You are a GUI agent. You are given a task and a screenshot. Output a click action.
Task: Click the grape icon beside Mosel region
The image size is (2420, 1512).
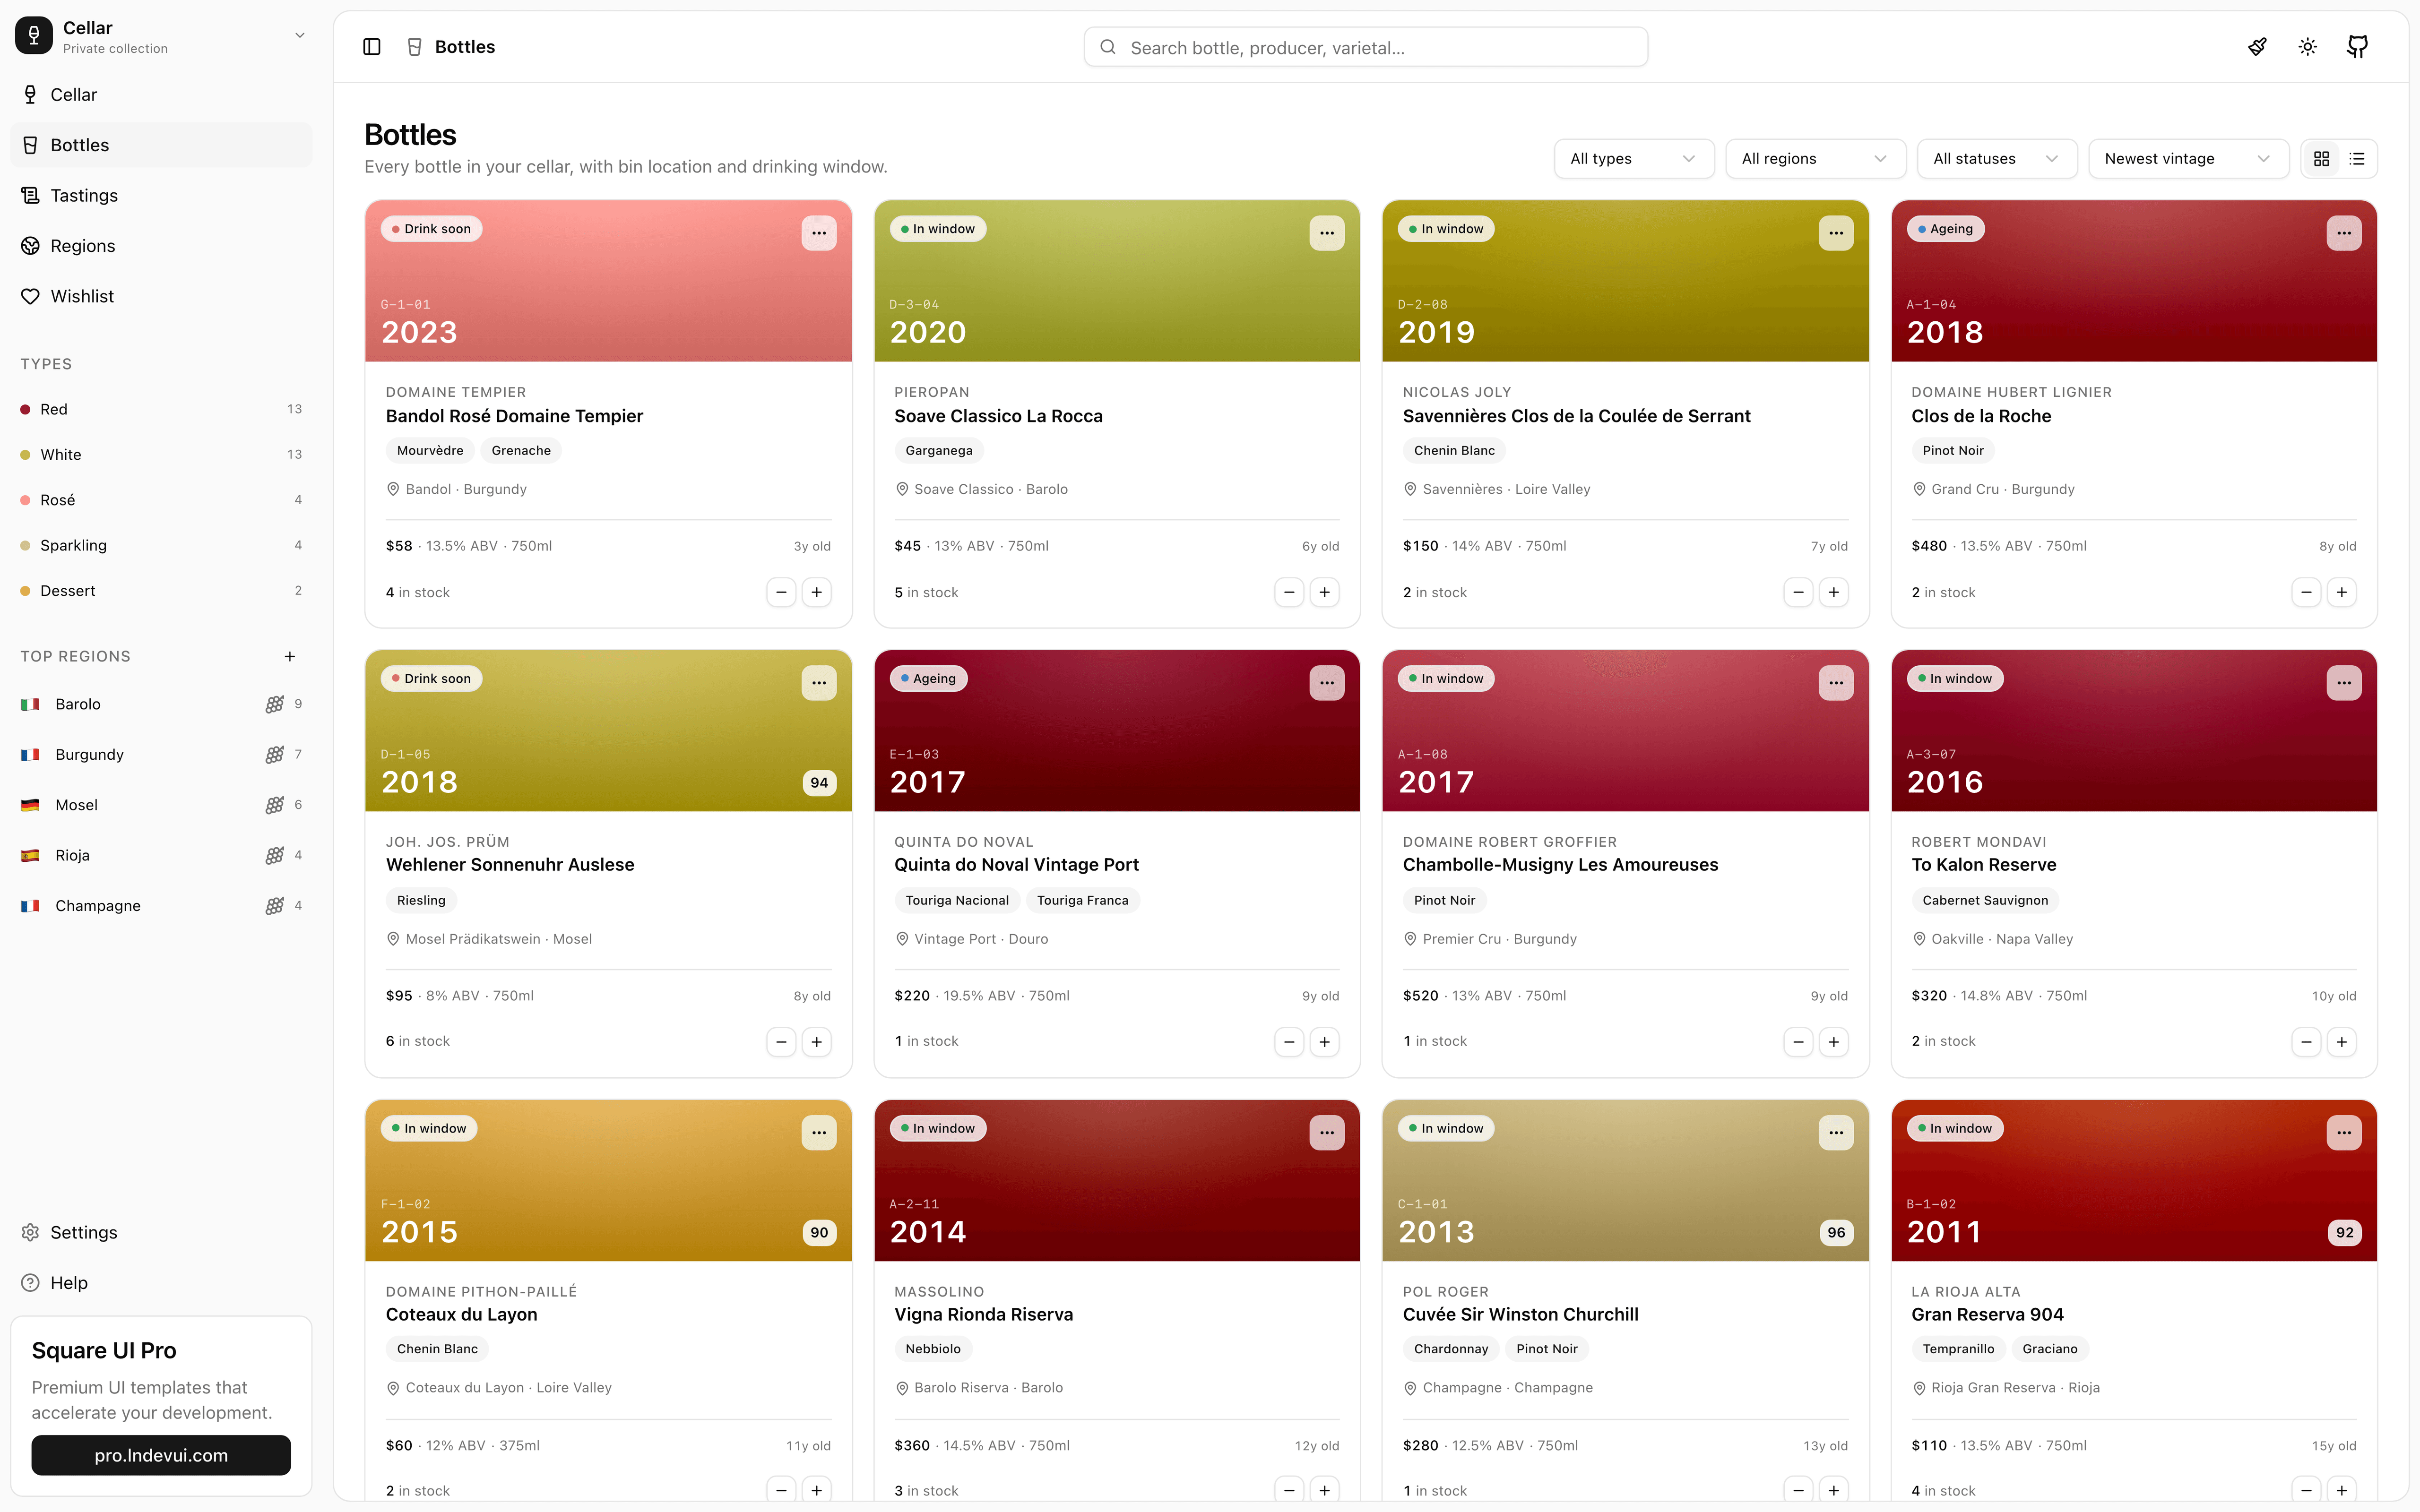275,805
